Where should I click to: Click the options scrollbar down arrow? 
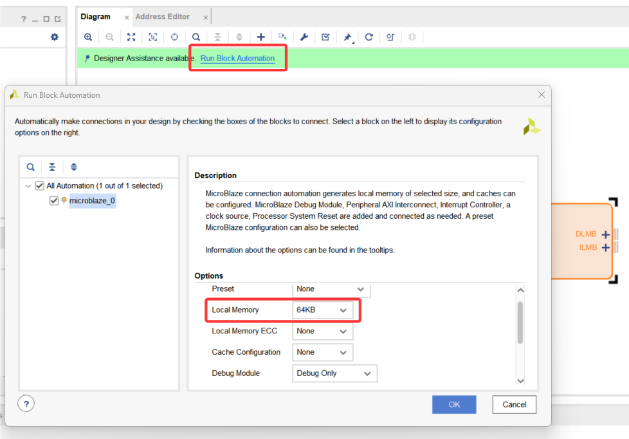click(x=520, y=381)
